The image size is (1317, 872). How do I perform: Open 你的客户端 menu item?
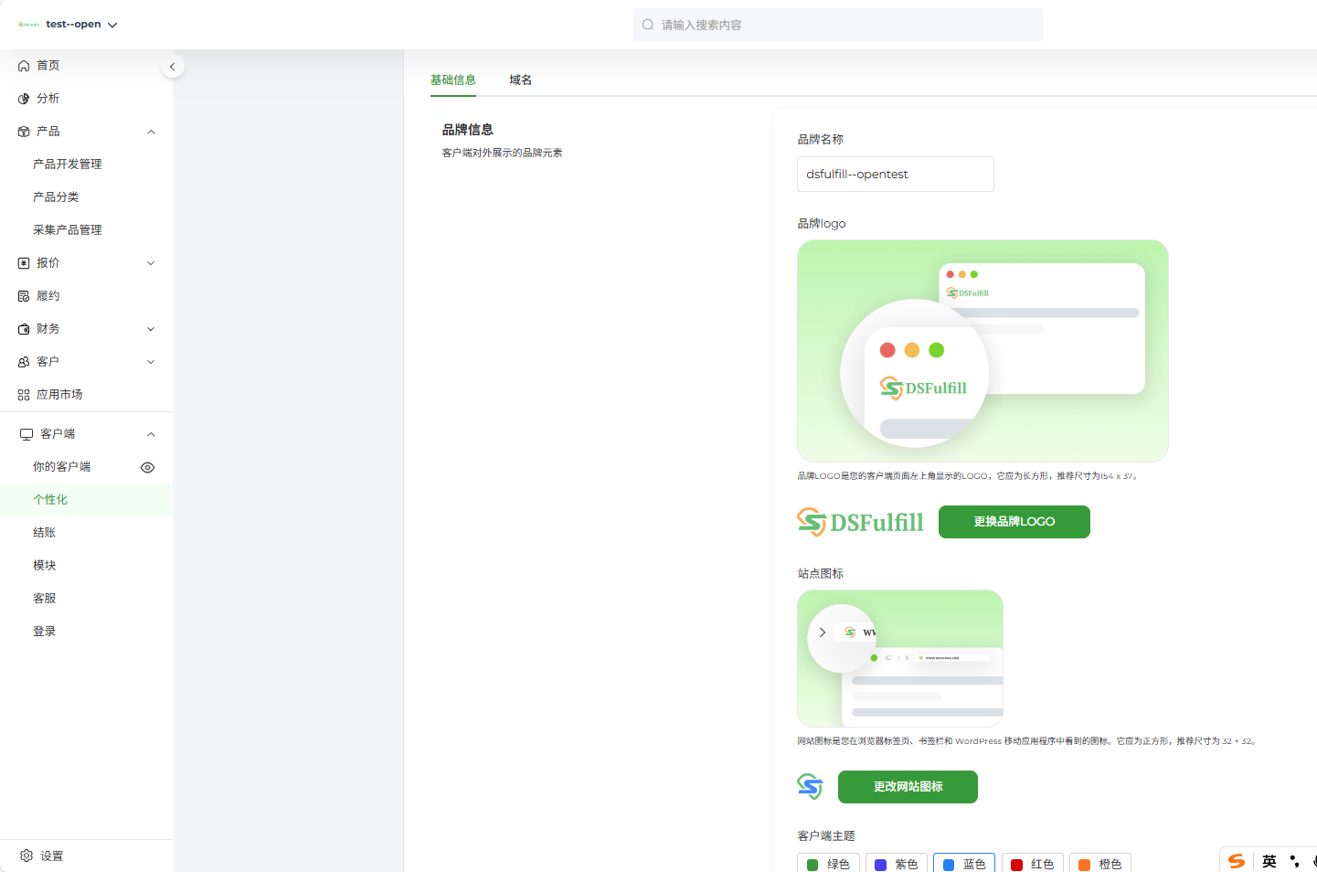click(61, 467)
